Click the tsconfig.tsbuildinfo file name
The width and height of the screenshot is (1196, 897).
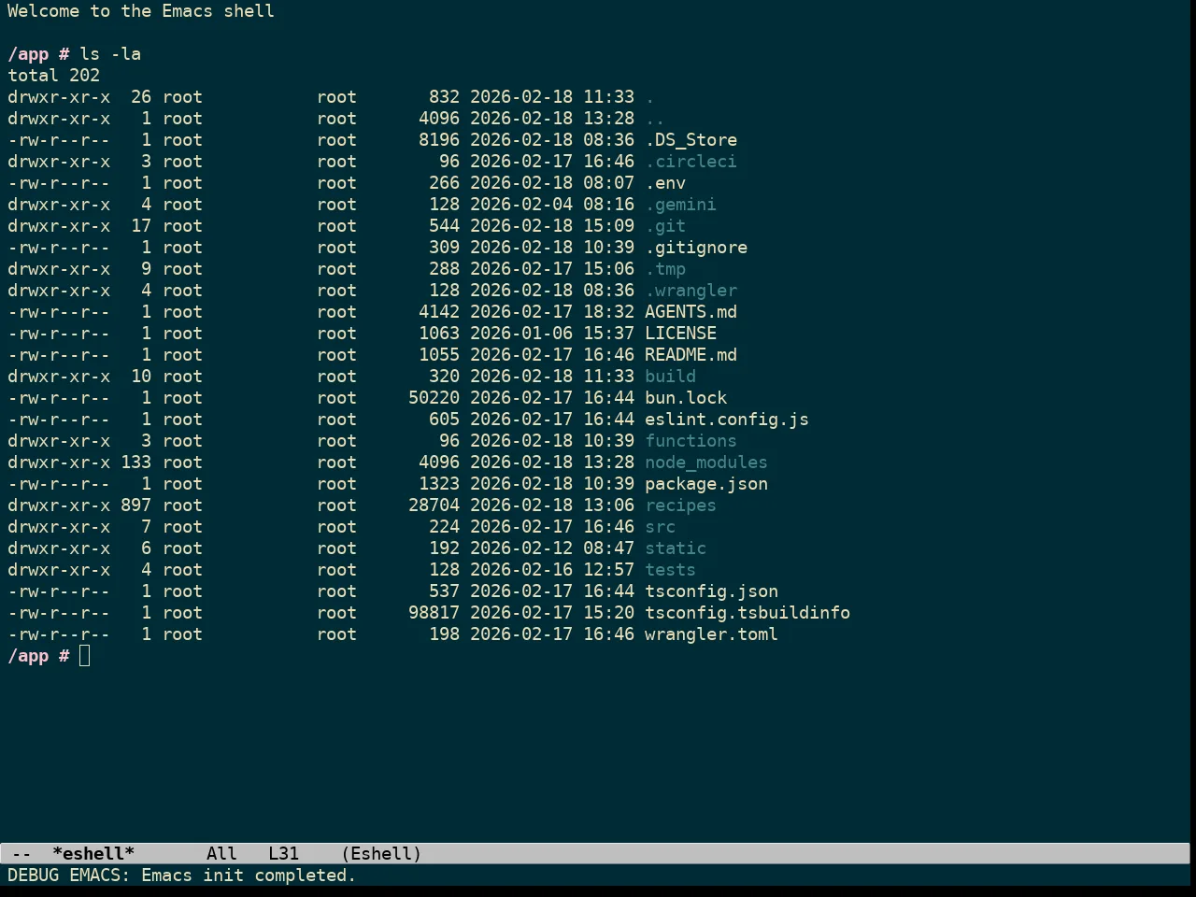[747, 613]
